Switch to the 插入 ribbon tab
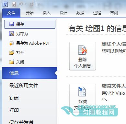Image resolution: width=126 pixels, height=124 pixels. (x=46, y=13)
